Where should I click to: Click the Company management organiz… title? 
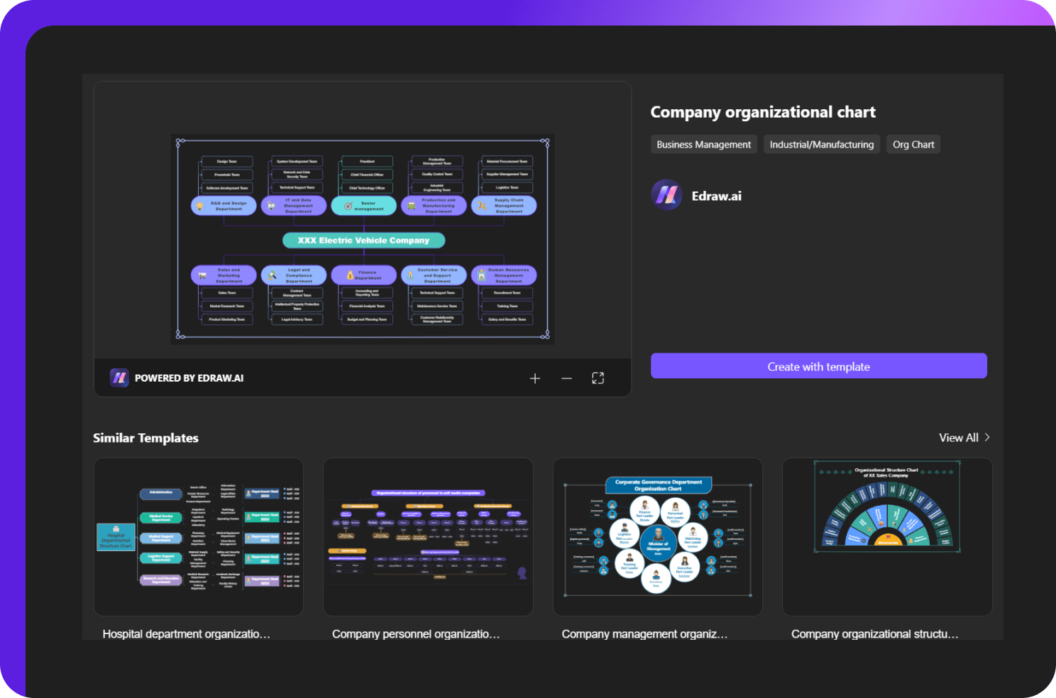coord(644,634)
